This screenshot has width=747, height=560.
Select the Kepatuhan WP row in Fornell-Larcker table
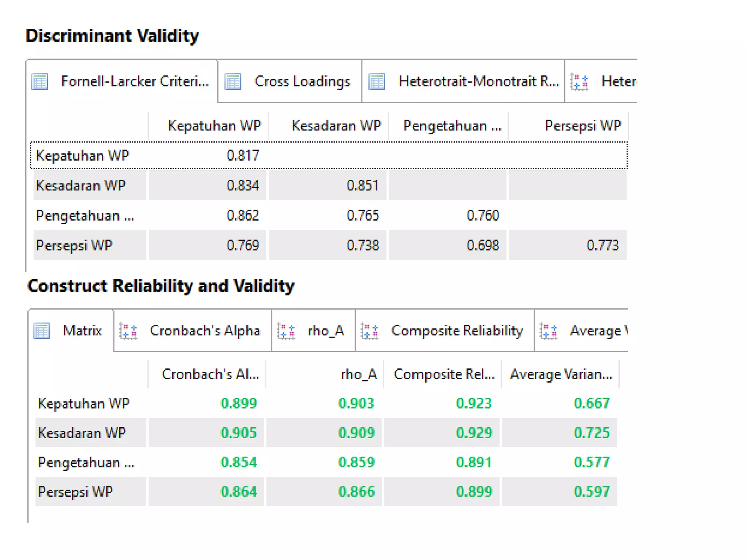[82, 156]
